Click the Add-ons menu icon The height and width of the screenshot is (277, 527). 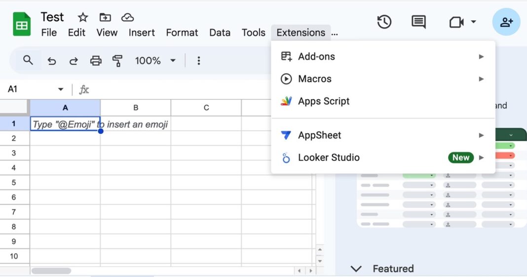click(x=286, y=56)
